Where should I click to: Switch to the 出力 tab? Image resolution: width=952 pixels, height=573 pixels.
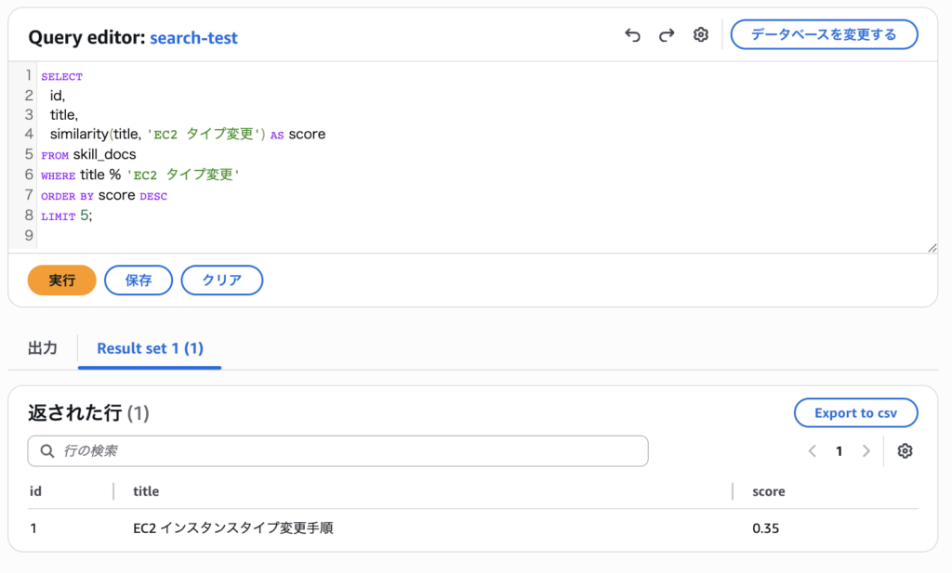pyautogui.click(x=43, y=348)
